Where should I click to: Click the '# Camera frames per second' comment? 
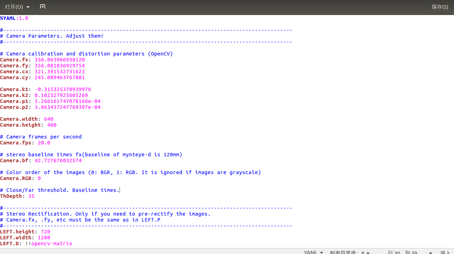41,137
